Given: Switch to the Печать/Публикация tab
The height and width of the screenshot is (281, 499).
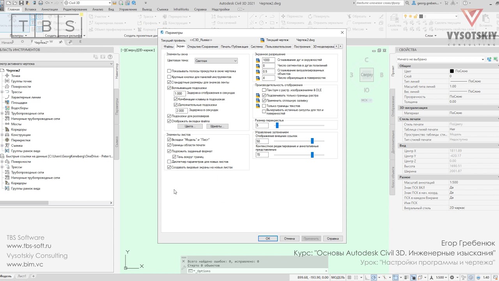Looking at the screenshot, I should coord(234,46).
